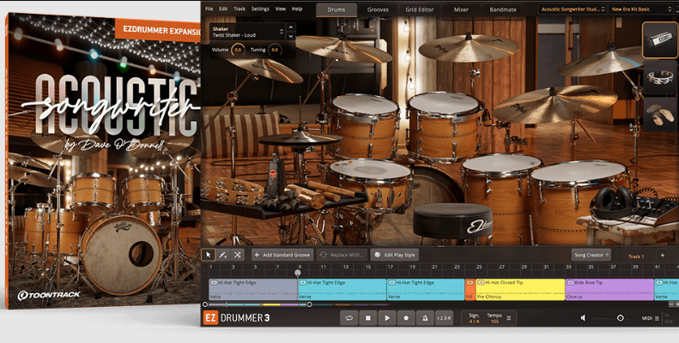Screen dimensions: 679x343
Task: Select the Intro Hi-Hat Tight Edge block
Action: pos(253,289)
